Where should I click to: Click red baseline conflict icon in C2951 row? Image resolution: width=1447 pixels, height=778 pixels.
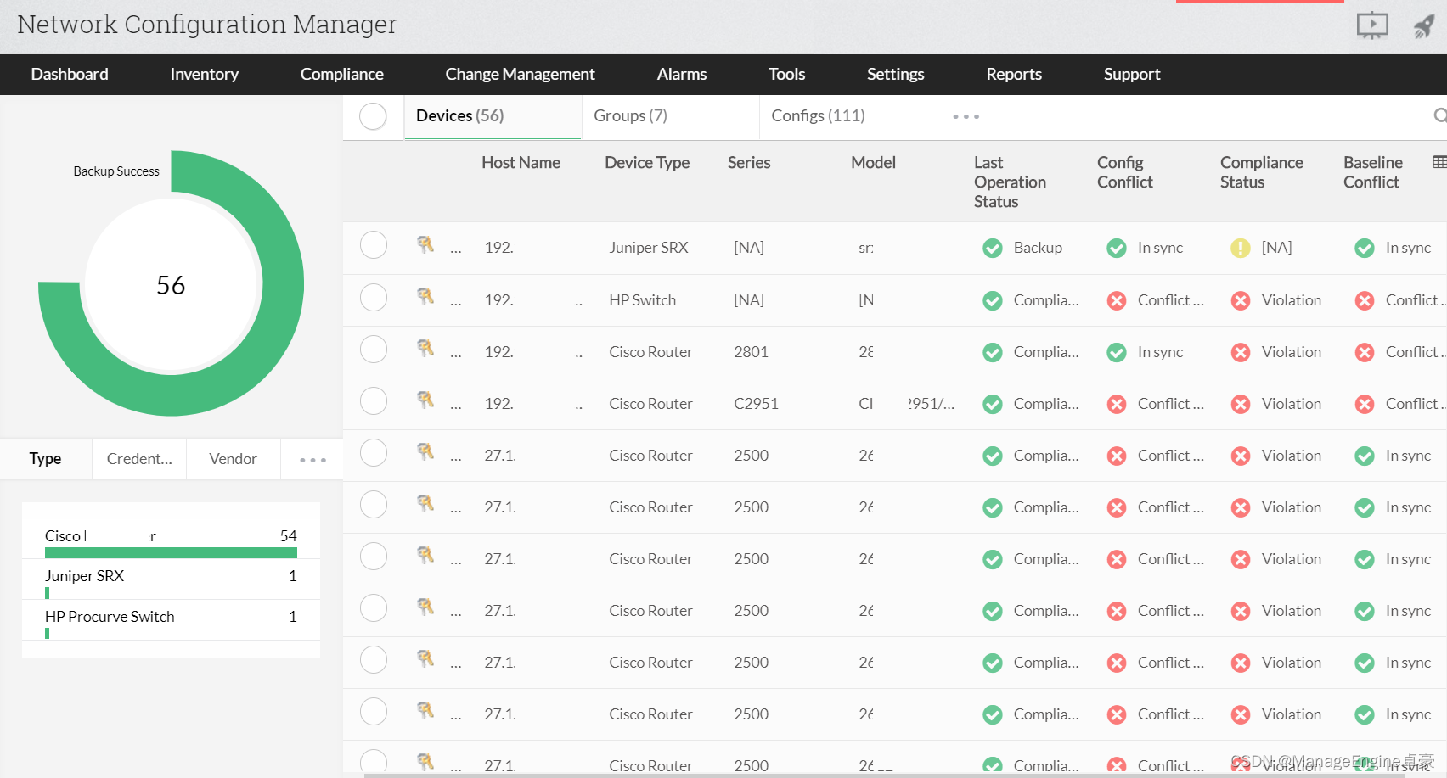[x=1365, y=404]
